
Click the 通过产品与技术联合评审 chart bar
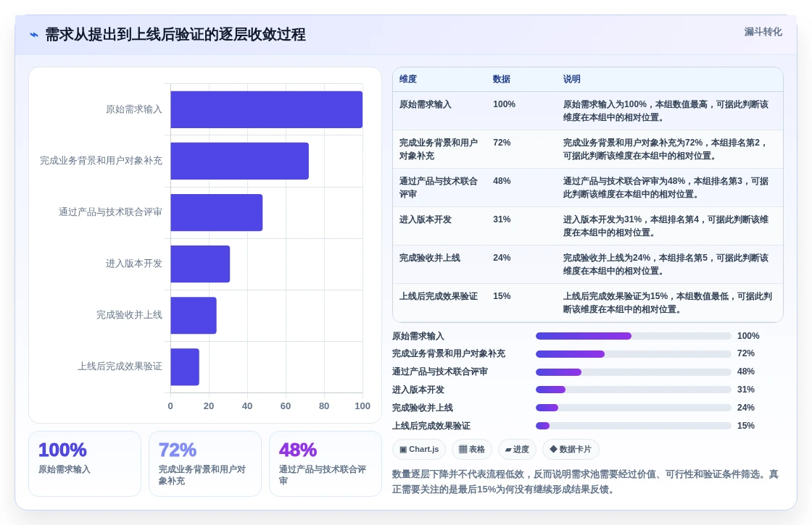click(x=217, y=213)
